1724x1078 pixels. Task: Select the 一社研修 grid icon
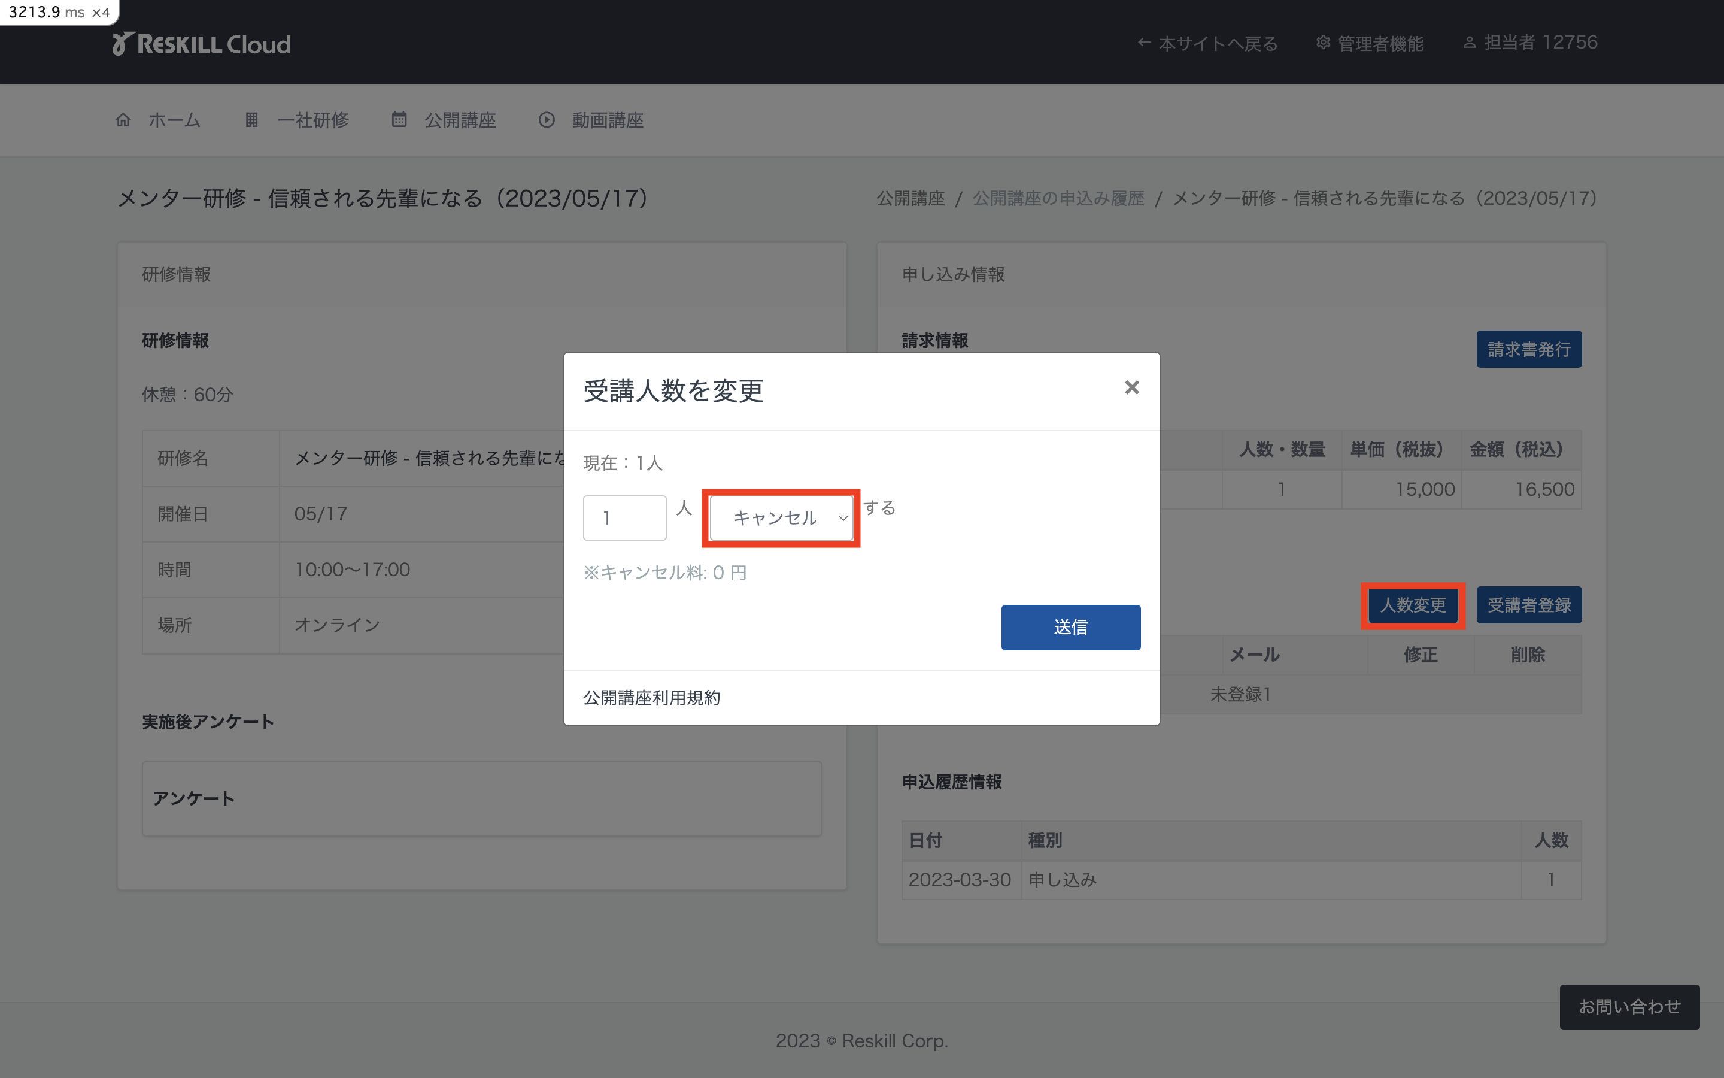(x=251, y=120)
